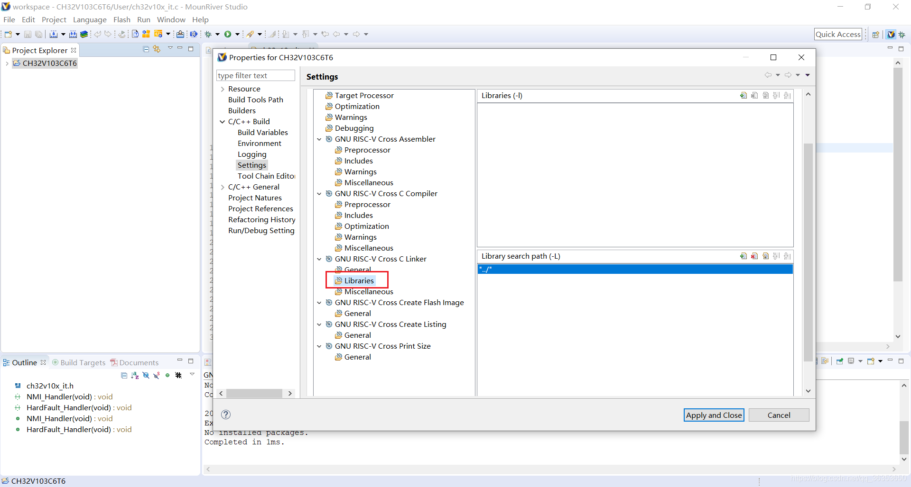This screenshot has height=487, width=911.
Task: Click the type filter text box
Action: pos(256,76)
